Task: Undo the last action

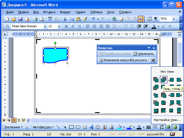Action: [93, 19]
